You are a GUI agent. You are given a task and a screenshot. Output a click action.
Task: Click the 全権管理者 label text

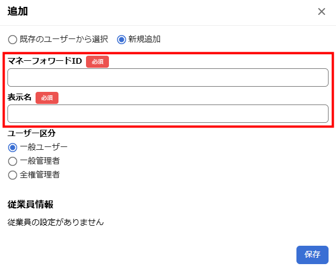[40, 175]
